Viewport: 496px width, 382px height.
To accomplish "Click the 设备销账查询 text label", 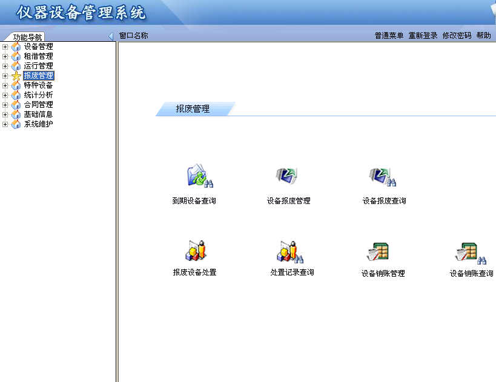I will (x=471, y=274).
